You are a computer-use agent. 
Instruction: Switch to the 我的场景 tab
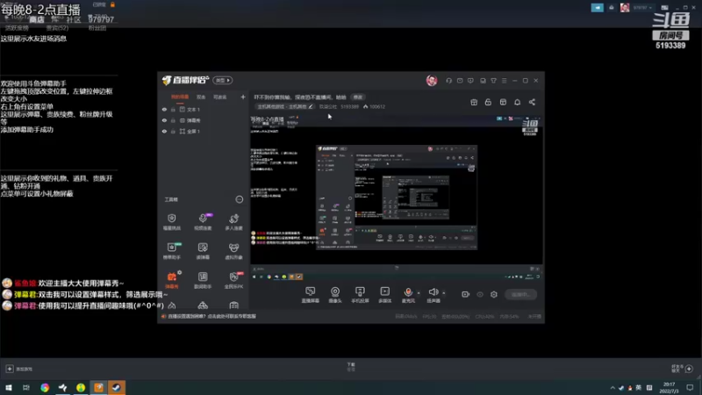click(x=180, y=97)
